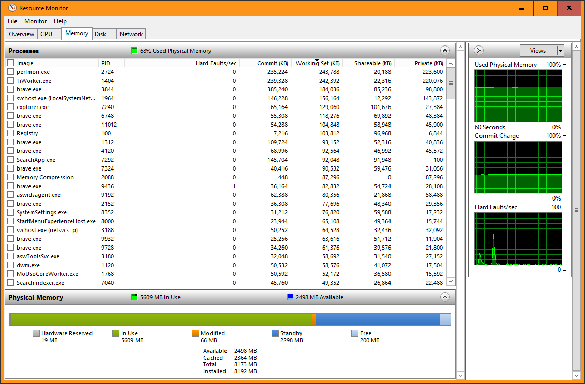Sort by the Working Set (KB) column
Image resolution: width=585 pixels, height=384 pixels.
(317, 63)
